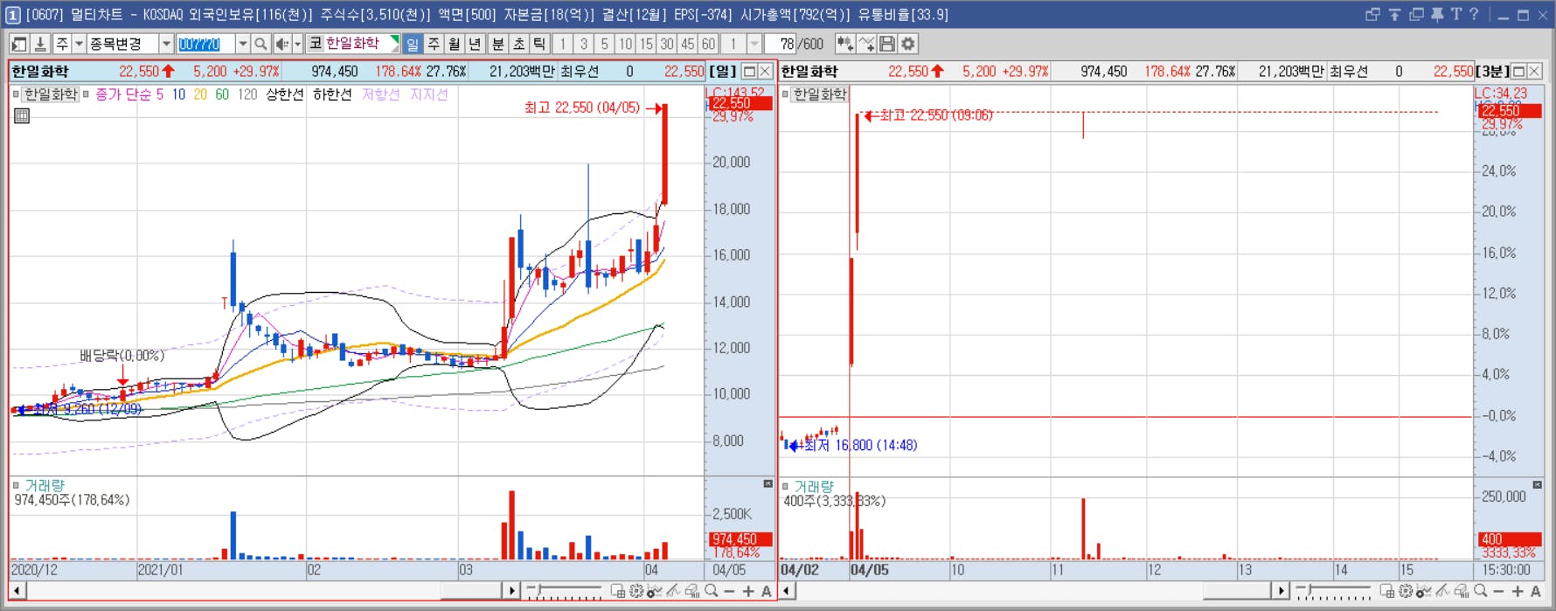Screen dimensions: 1556x611
Task: Click the candlestick chart-add icon in toolbar
Action: click(845, 44)
